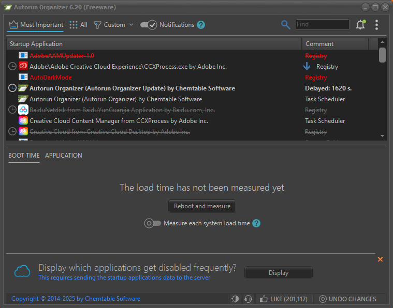Select the APPLICATION tab

click(63, 156)
